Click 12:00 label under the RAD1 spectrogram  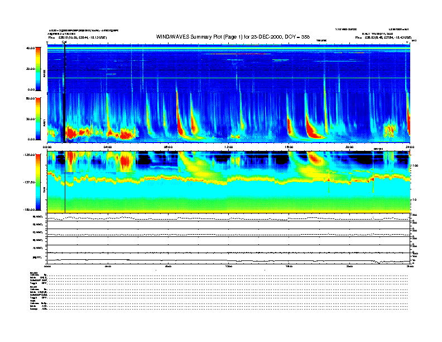point(229,147)
